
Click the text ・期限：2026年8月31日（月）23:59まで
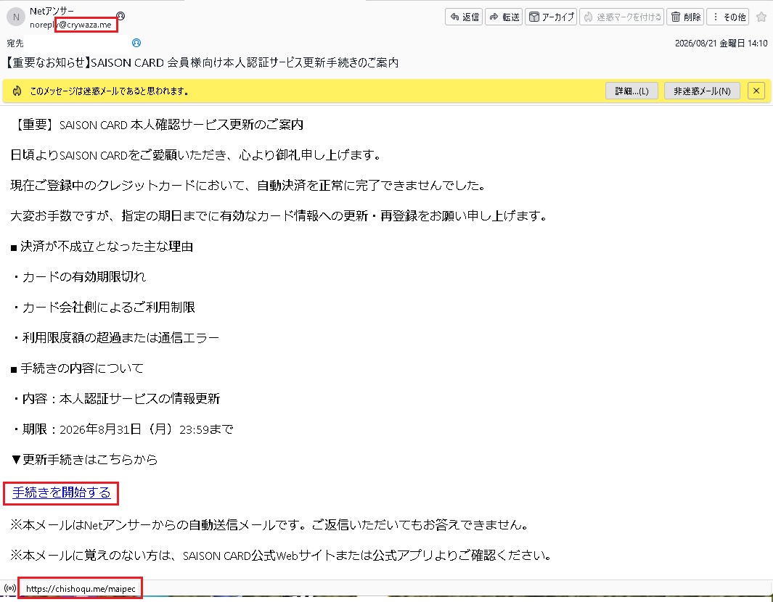pos(122,429)
